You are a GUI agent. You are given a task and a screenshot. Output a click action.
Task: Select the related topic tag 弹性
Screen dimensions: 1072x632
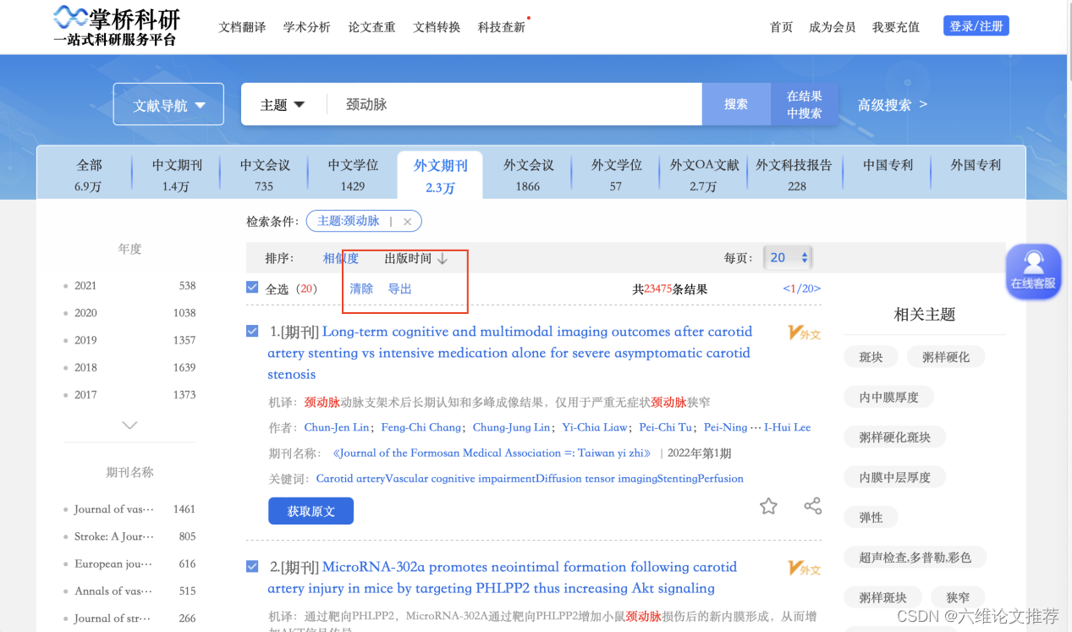click(x=871, y=517)
